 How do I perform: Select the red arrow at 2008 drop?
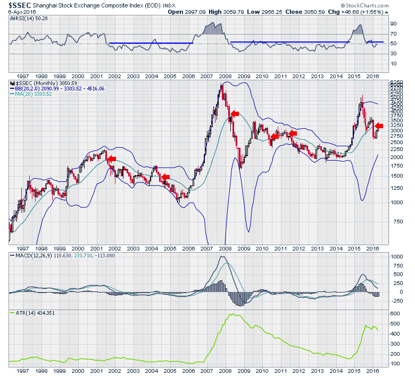[x=235, y=113]
